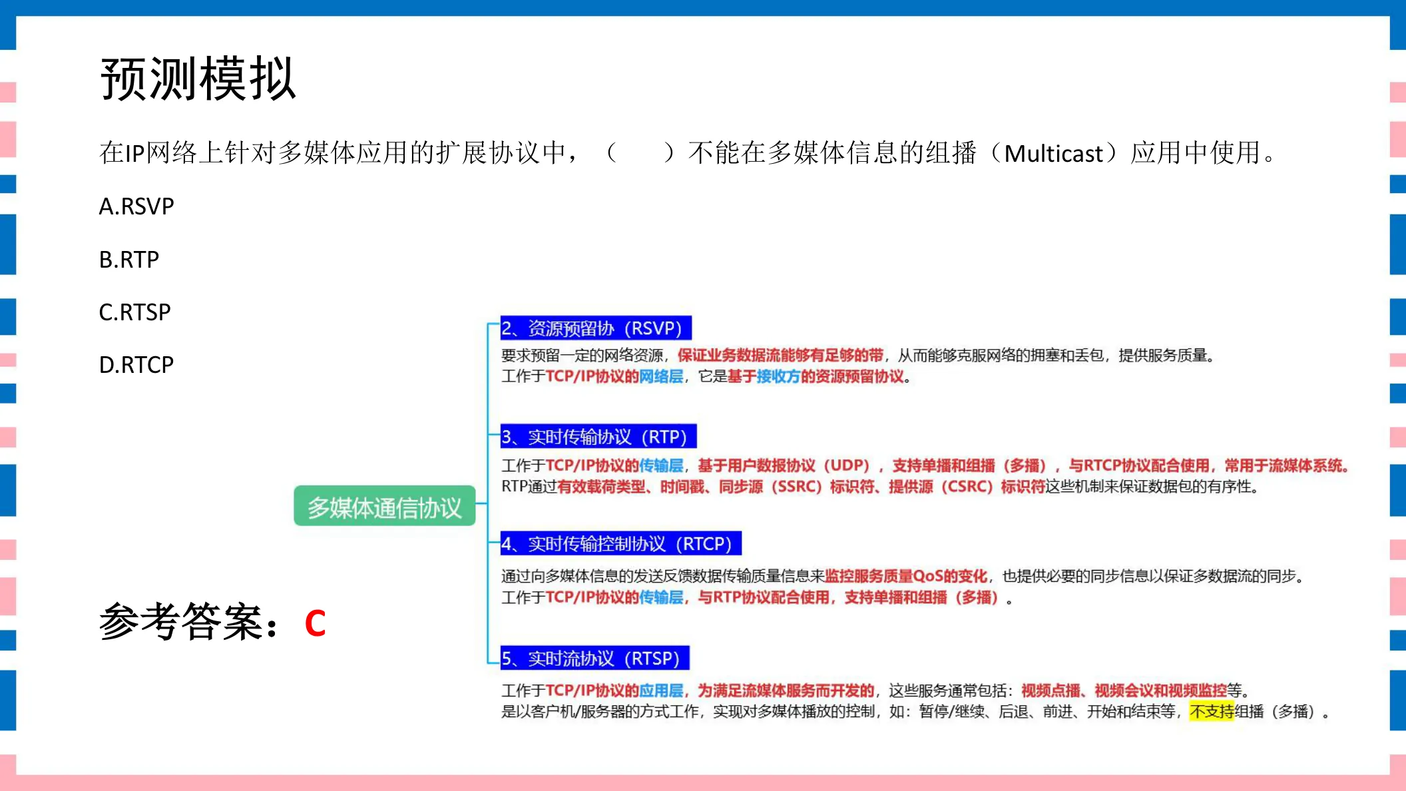This screenshot has width=1406, height=791.
Task: Click the blue heading 3、实时传输协议 (RTP)
Action: 598,437
